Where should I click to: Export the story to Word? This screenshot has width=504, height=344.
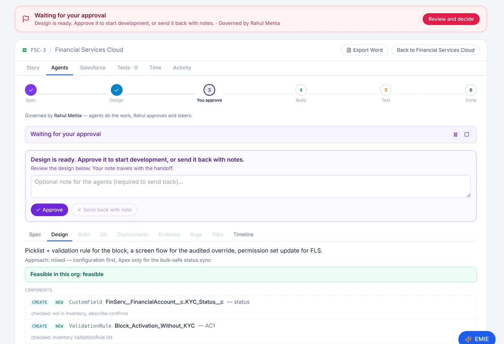tap(364, 50)
